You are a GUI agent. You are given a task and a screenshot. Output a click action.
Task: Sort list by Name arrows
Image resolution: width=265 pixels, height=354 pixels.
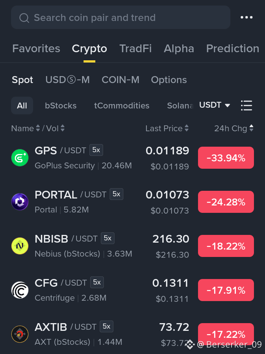pyautogui.click(x=38, y=128)
